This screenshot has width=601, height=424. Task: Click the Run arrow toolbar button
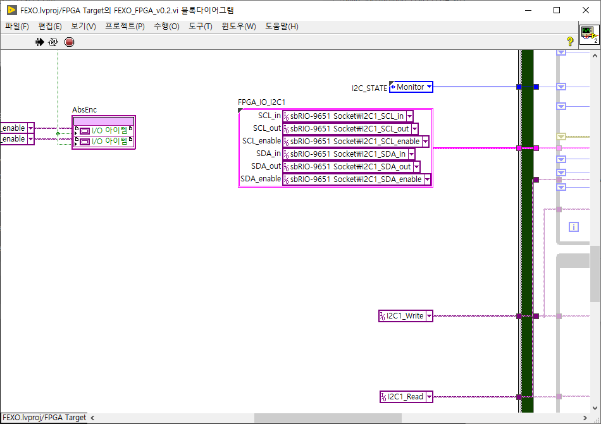[x=39, y=42]
